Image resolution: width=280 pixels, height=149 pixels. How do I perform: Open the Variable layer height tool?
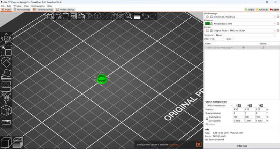[x=137, y=16]
